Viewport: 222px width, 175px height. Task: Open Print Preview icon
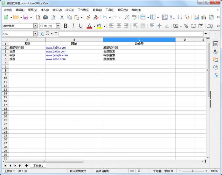pos(53,17)
